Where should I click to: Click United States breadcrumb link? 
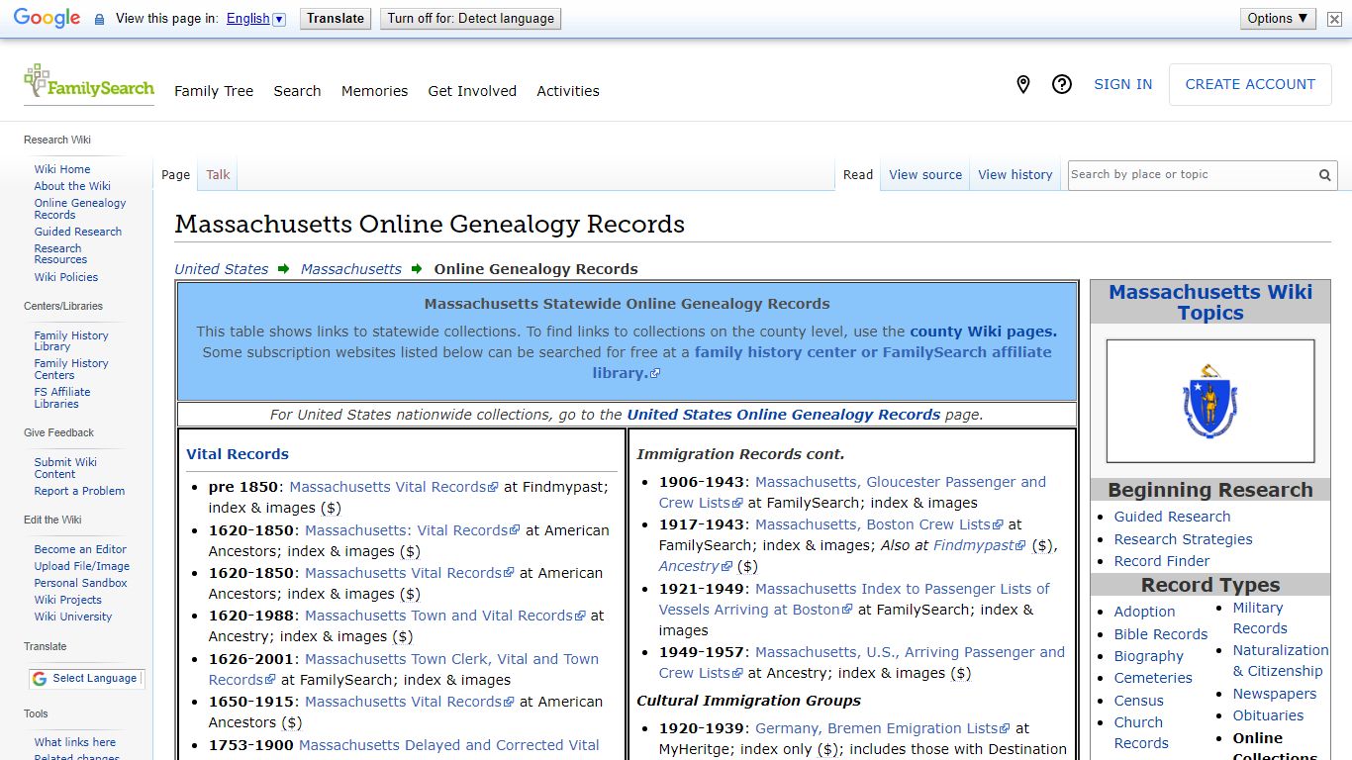[222, 269]
